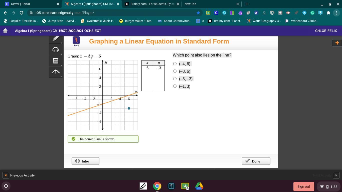Go to the course home icon
Screen dimensions: 342x192
pyautogui.click(x=5, y=31)
